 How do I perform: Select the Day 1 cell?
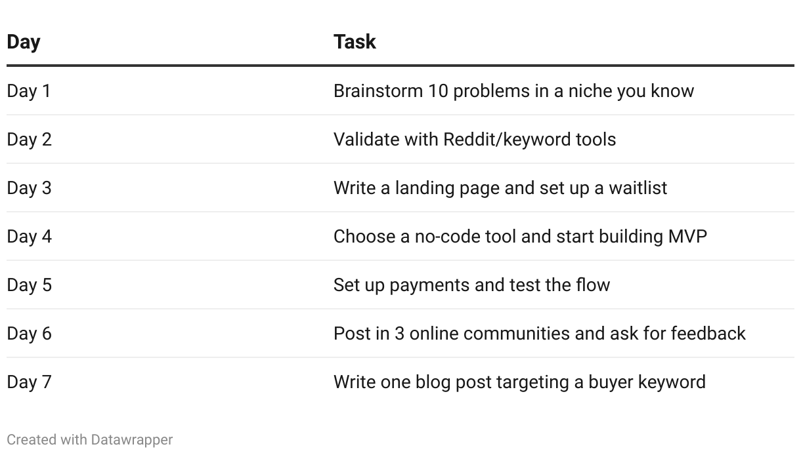coord(29,90)
